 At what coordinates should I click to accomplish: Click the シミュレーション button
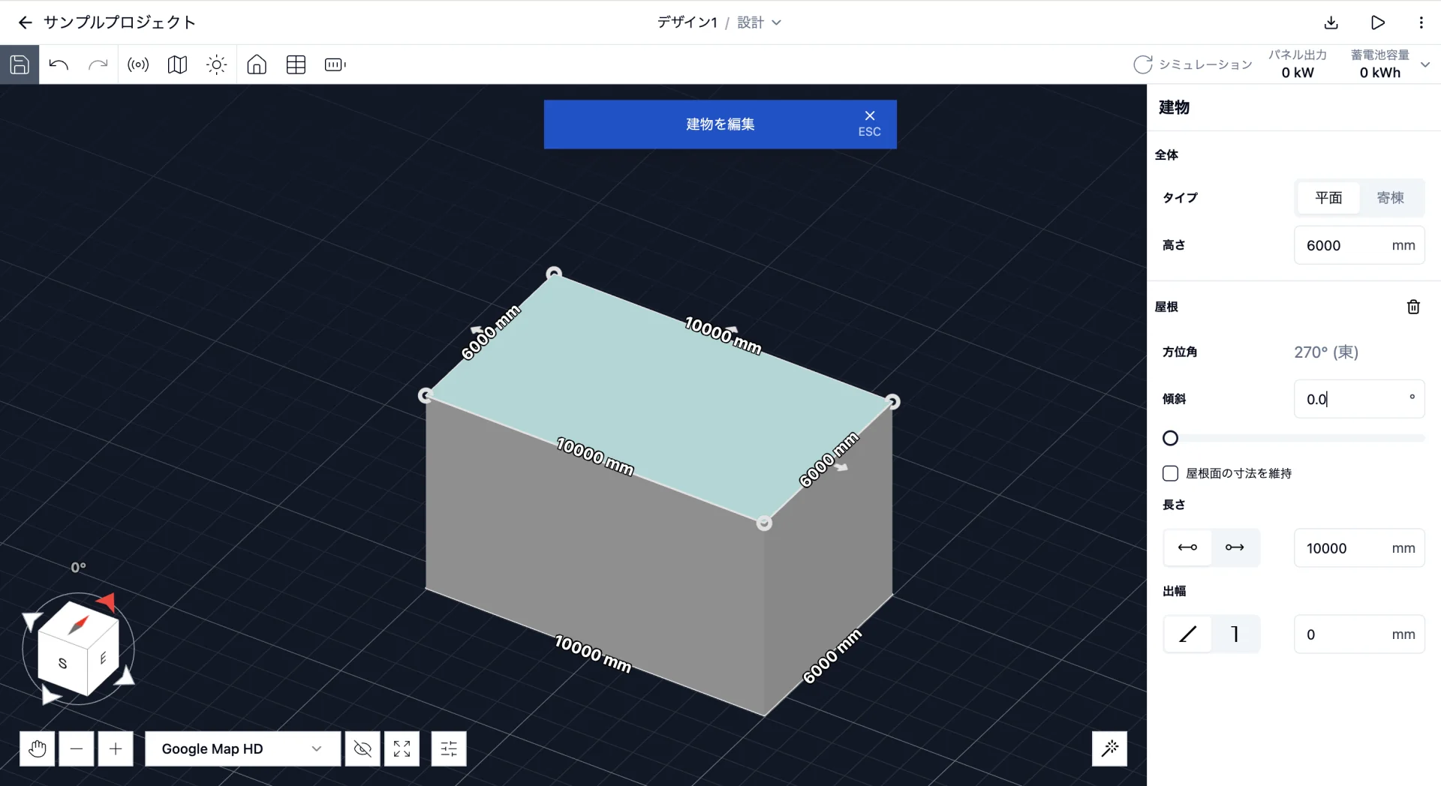tap(1193, 64)
